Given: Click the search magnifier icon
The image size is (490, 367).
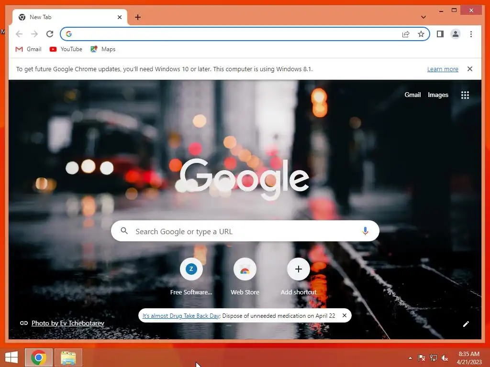Looking at the screenshot, I should point(124,231).
